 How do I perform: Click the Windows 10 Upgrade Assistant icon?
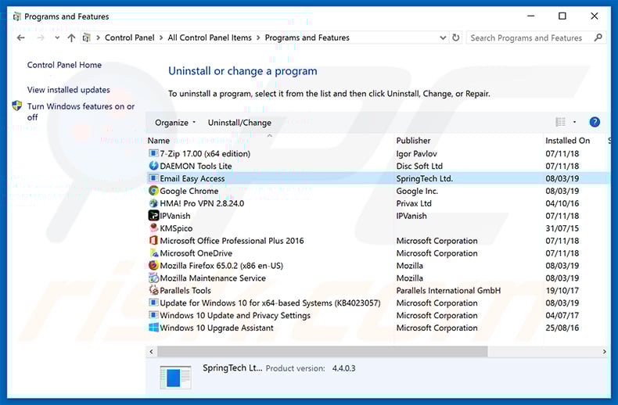coord(153,328)
